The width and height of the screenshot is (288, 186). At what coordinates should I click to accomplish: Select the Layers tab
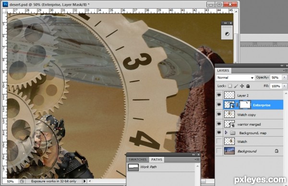[x=223, y=70]
